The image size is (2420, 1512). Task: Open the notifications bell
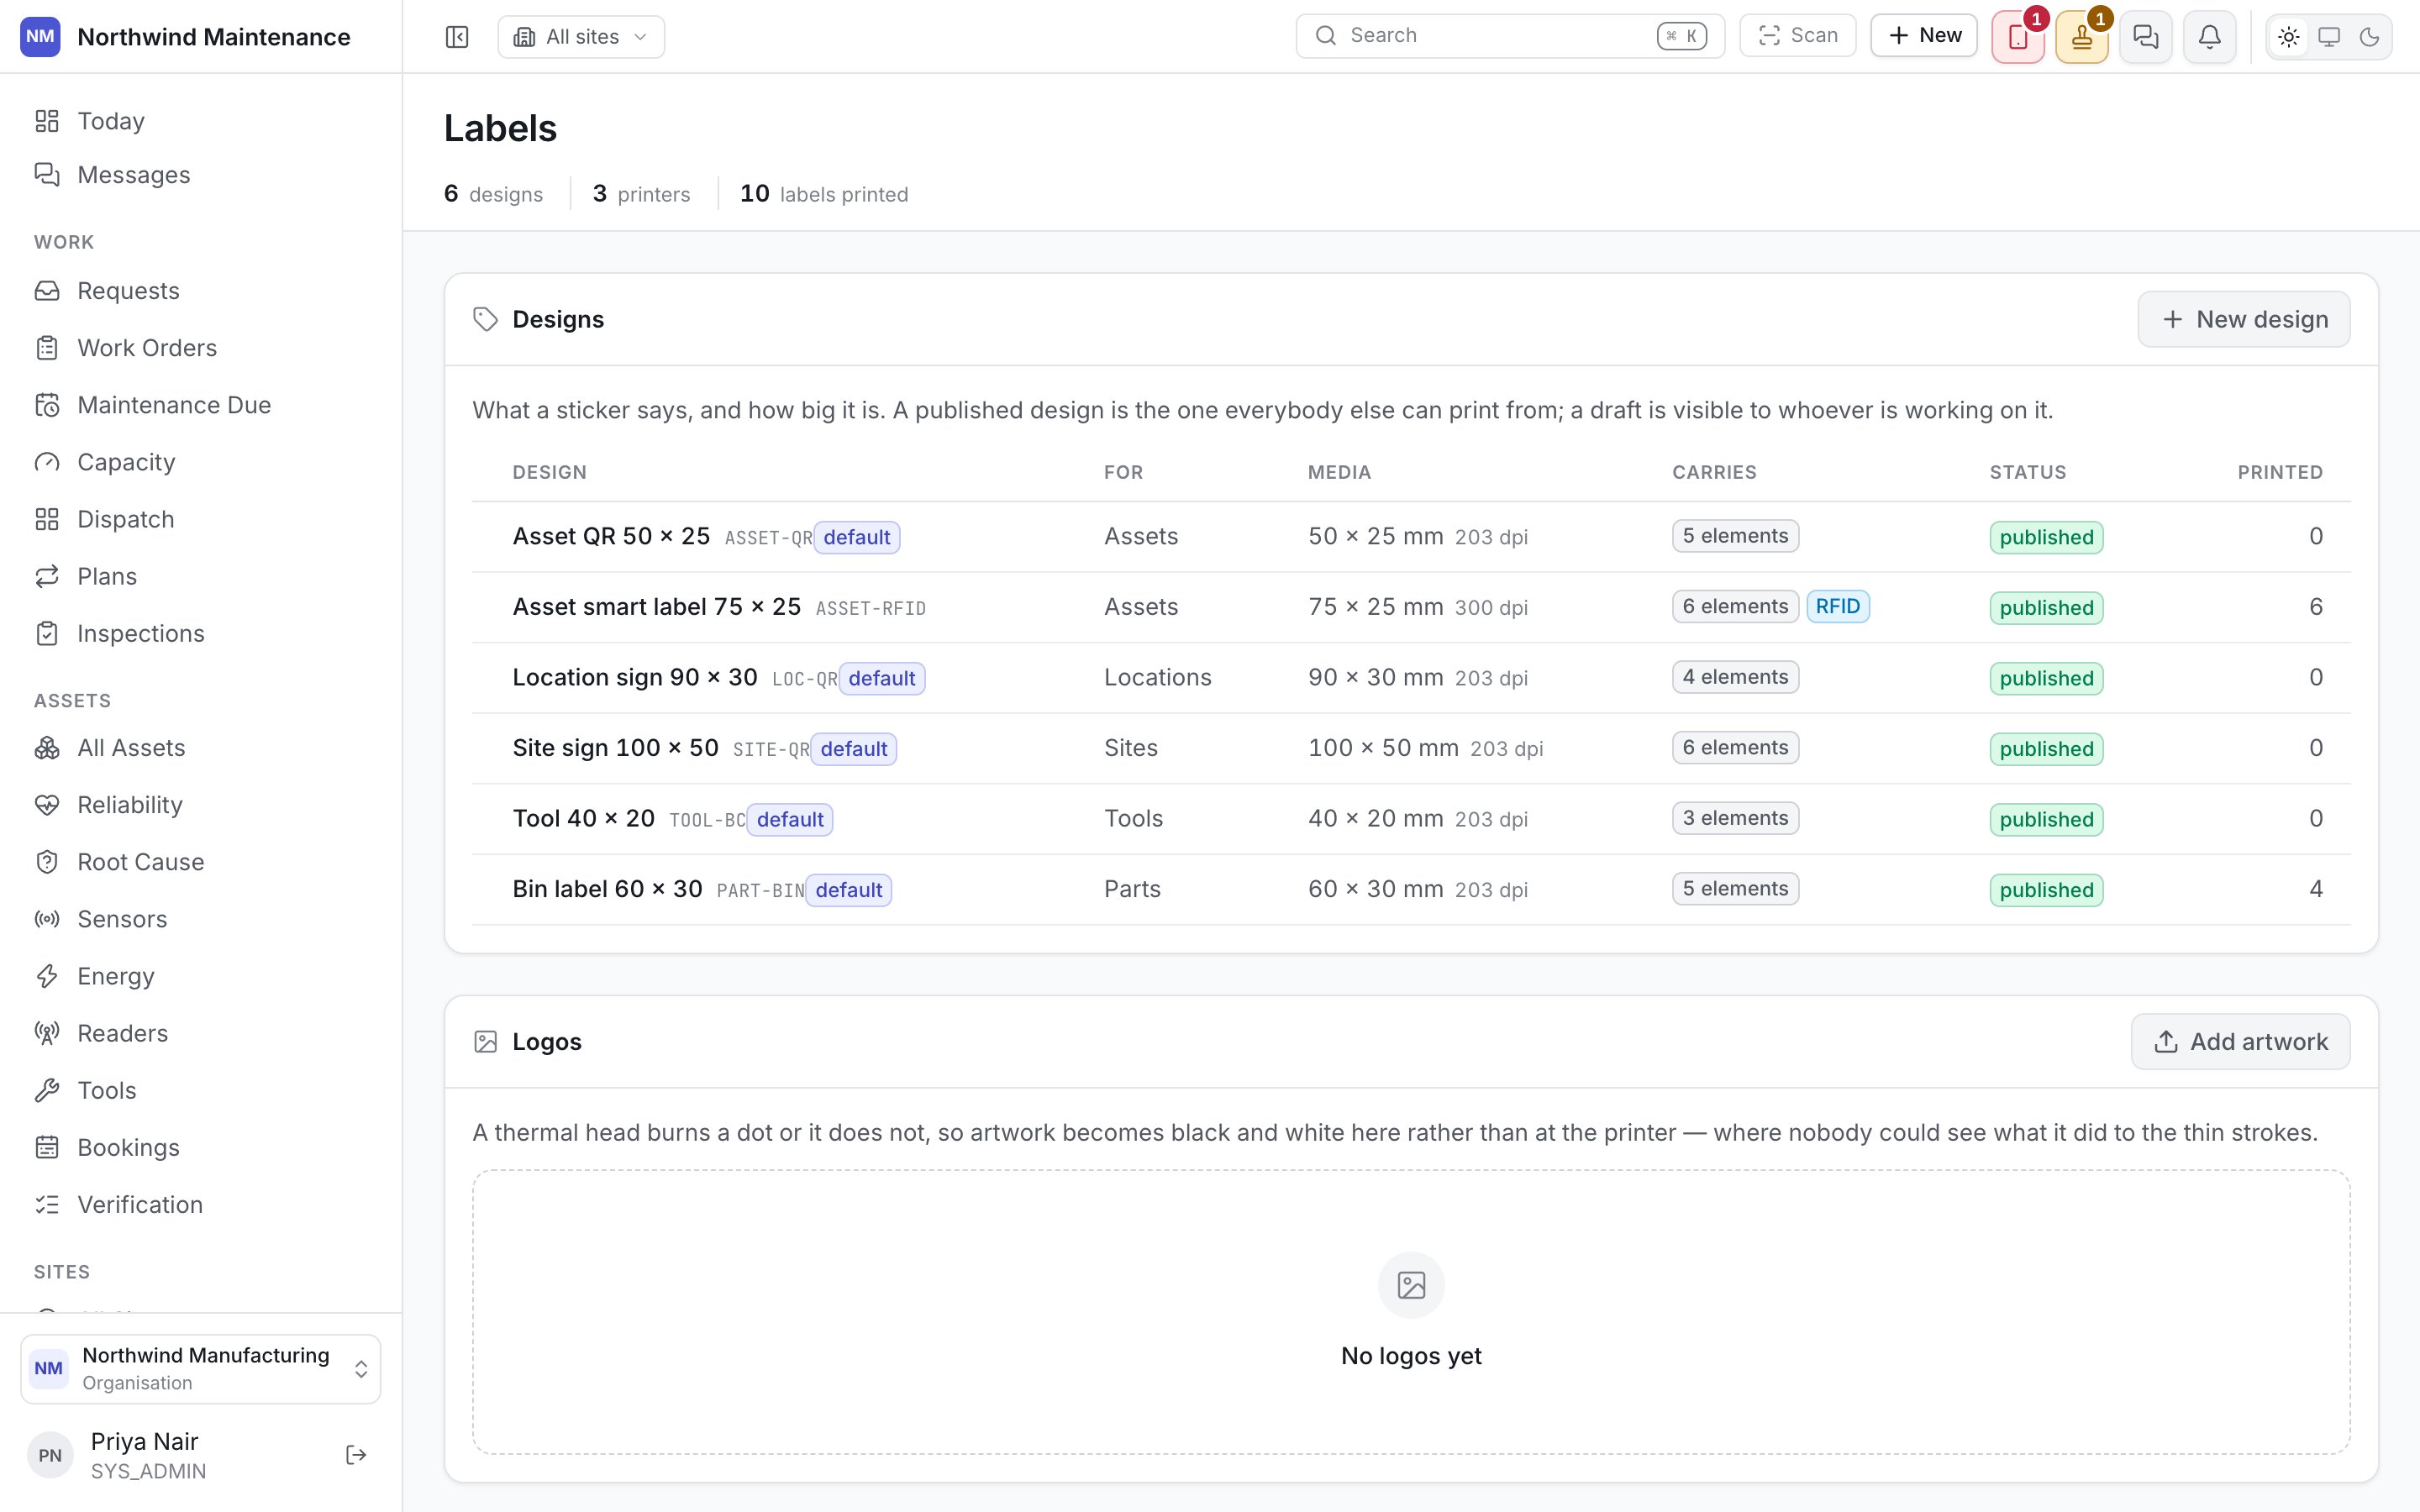(2210, 37)
